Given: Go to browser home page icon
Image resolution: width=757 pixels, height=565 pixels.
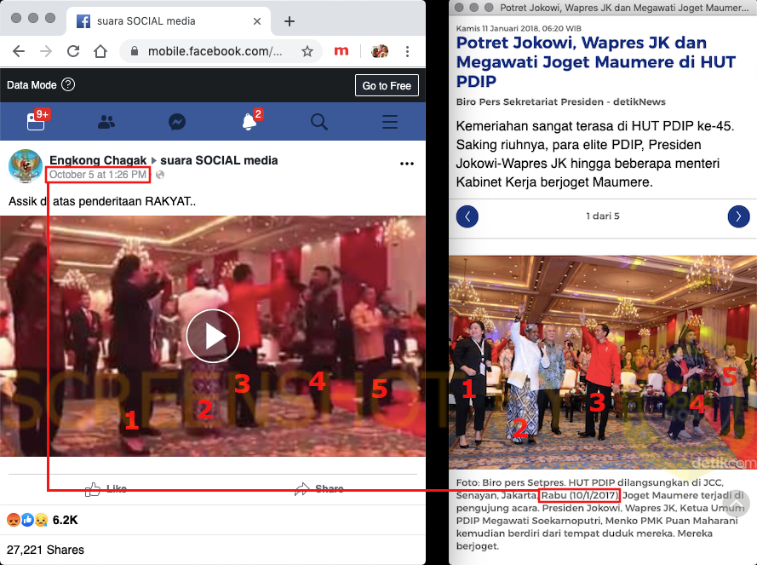Looking at the screenshot, I should pos(100,51).
